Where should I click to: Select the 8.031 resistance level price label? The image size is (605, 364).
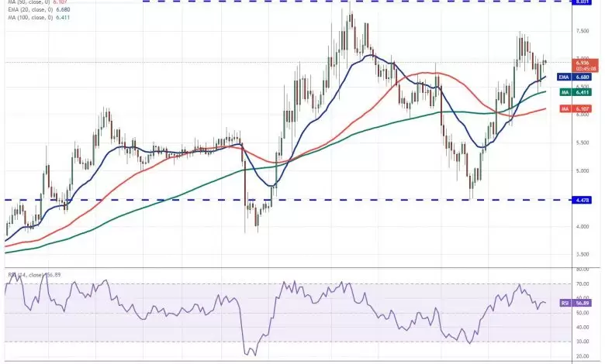[580, 2]
